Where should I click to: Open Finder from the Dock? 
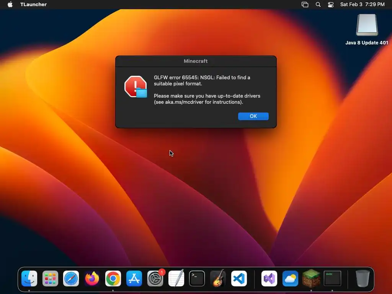click(x=29, y=279)
